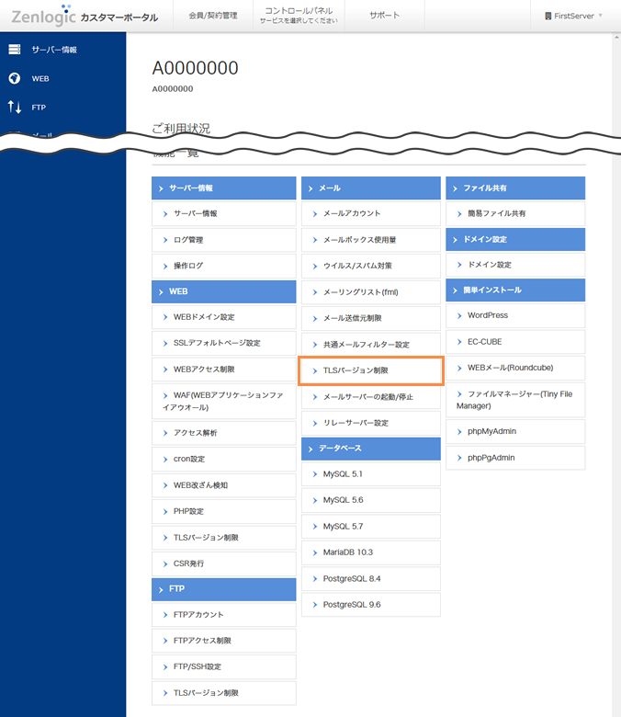
Task: Click the WEB globe icon in sidebar
Action: point(15,78)
